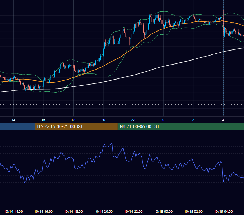Click the 10/15 02:00 date label

[193, 211]
